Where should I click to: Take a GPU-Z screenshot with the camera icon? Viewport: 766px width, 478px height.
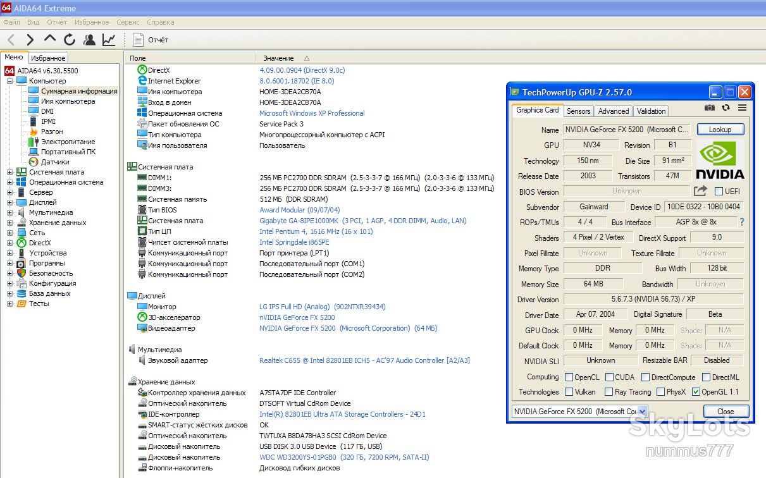click(710, 108)
